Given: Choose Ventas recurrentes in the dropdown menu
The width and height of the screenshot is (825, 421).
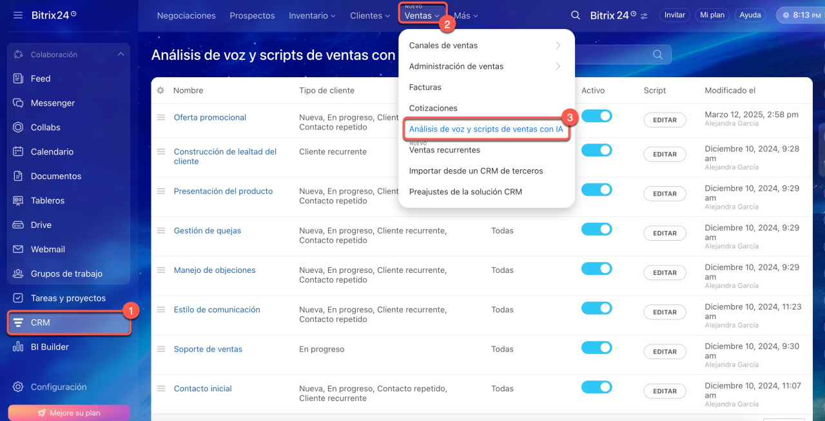Looking at the screenshot, I should [445, 150].
